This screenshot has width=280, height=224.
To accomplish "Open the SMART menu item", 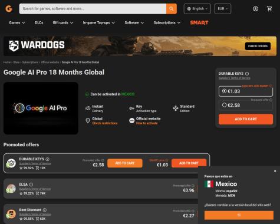I will coord(199,23).
